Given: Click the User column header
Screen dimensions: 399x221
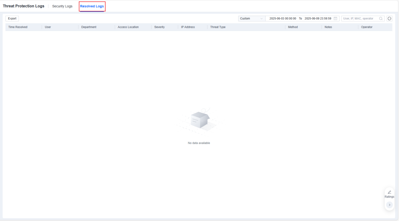Looking at the screenshot, I should 48,27.
